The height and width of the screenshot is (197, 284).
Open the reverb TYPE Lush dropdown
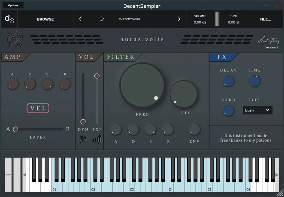click(257, 110)
